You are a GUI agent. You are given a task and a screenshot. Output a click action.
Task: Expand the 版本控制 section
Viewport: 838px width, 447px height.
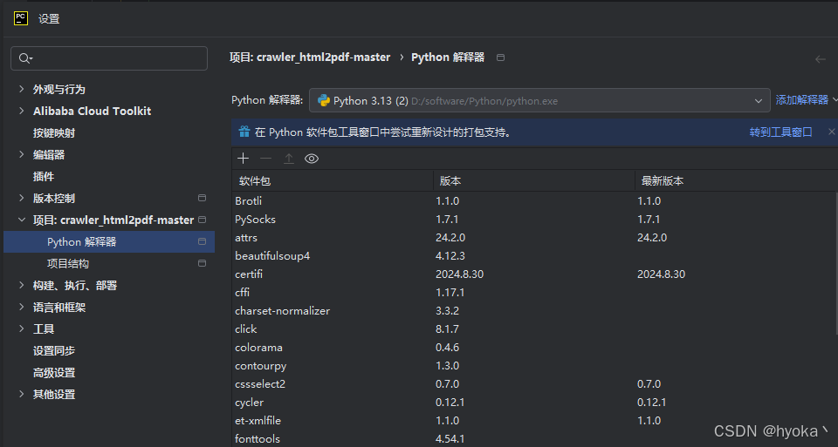(x=21, y=198)
